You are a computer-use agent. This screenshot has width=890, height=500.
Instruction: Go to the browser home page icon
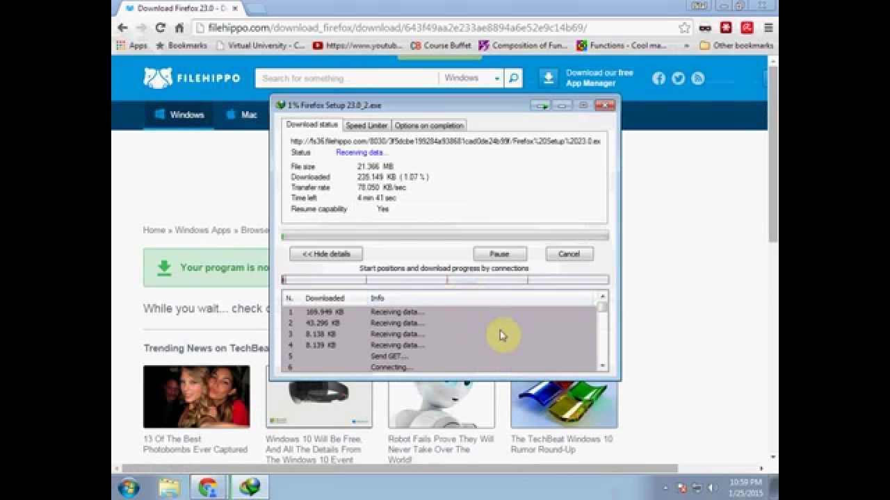point(179,28)
